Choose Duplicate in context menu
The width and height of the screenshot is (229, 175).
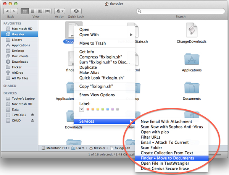[x=105, y=67]
